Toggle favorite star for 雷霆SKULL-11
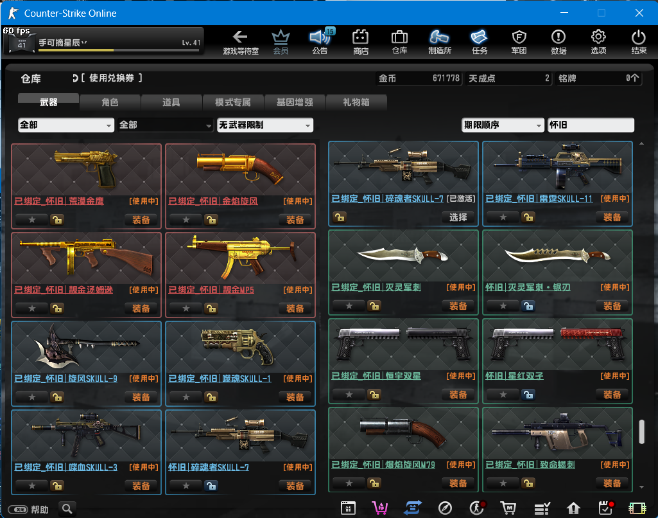This screenshot has height=518, width=658. click(503, 217)
